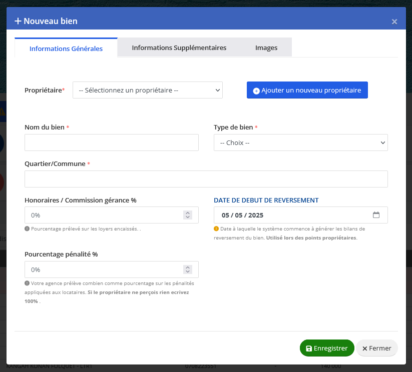Viewport: 412px width, 372px height.
Task: Click Ajouter un nouveau propriétaire button
Action: tap(307, 90)
